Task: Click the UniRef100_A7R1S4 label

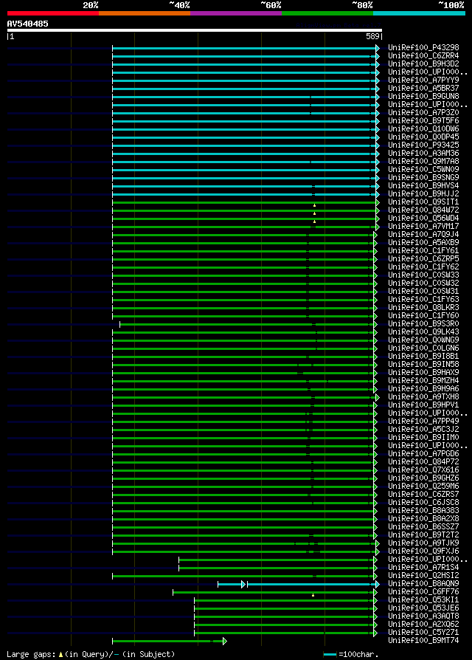Action: (423, 568)
